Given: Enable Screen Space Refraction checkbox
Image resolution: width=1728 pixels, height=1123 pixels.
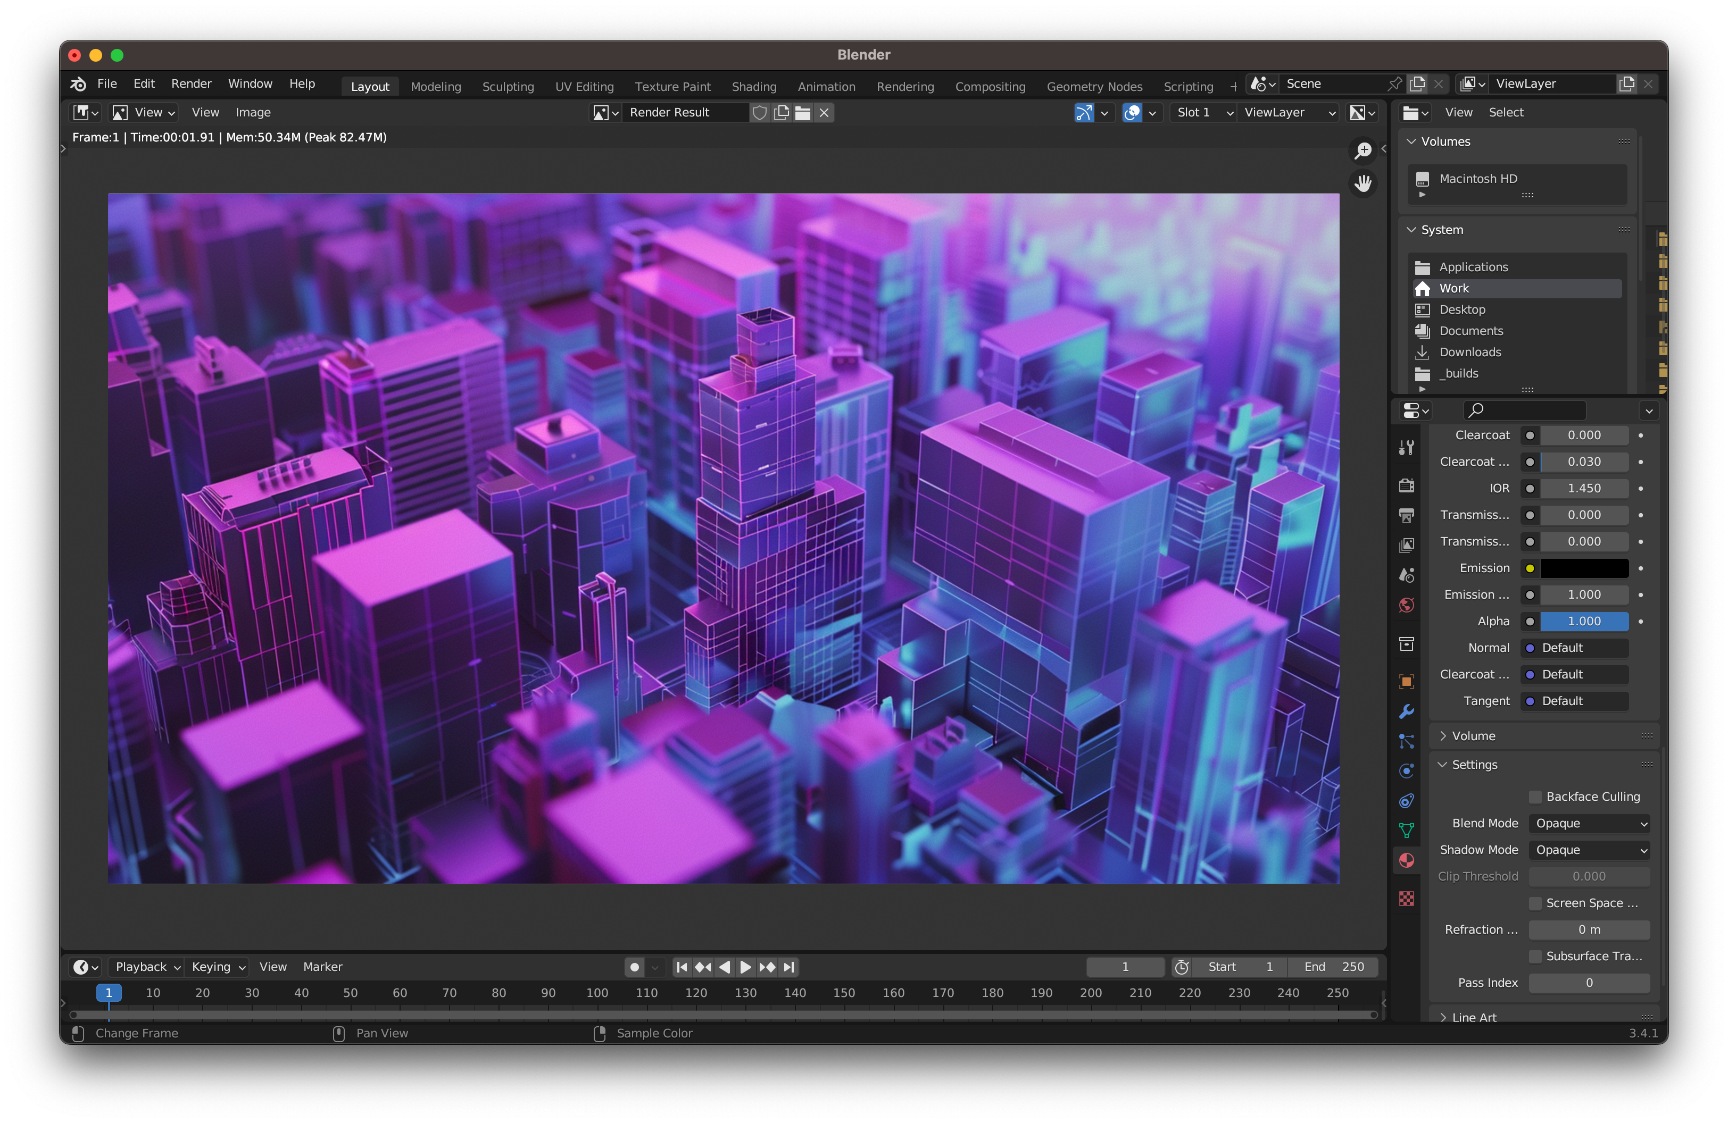Looking at the screenshot, I should [x=1535, y=903].
